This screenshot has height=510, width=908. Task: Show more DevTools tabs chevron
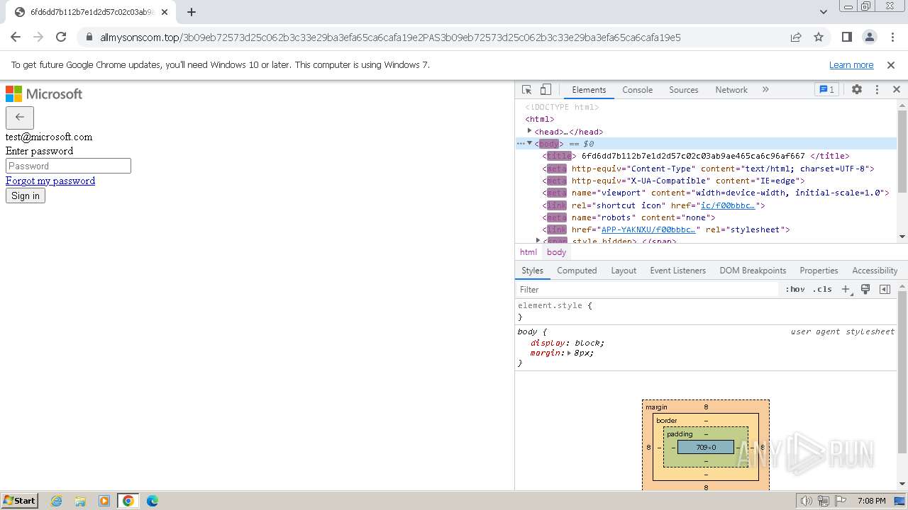(765, 90)
